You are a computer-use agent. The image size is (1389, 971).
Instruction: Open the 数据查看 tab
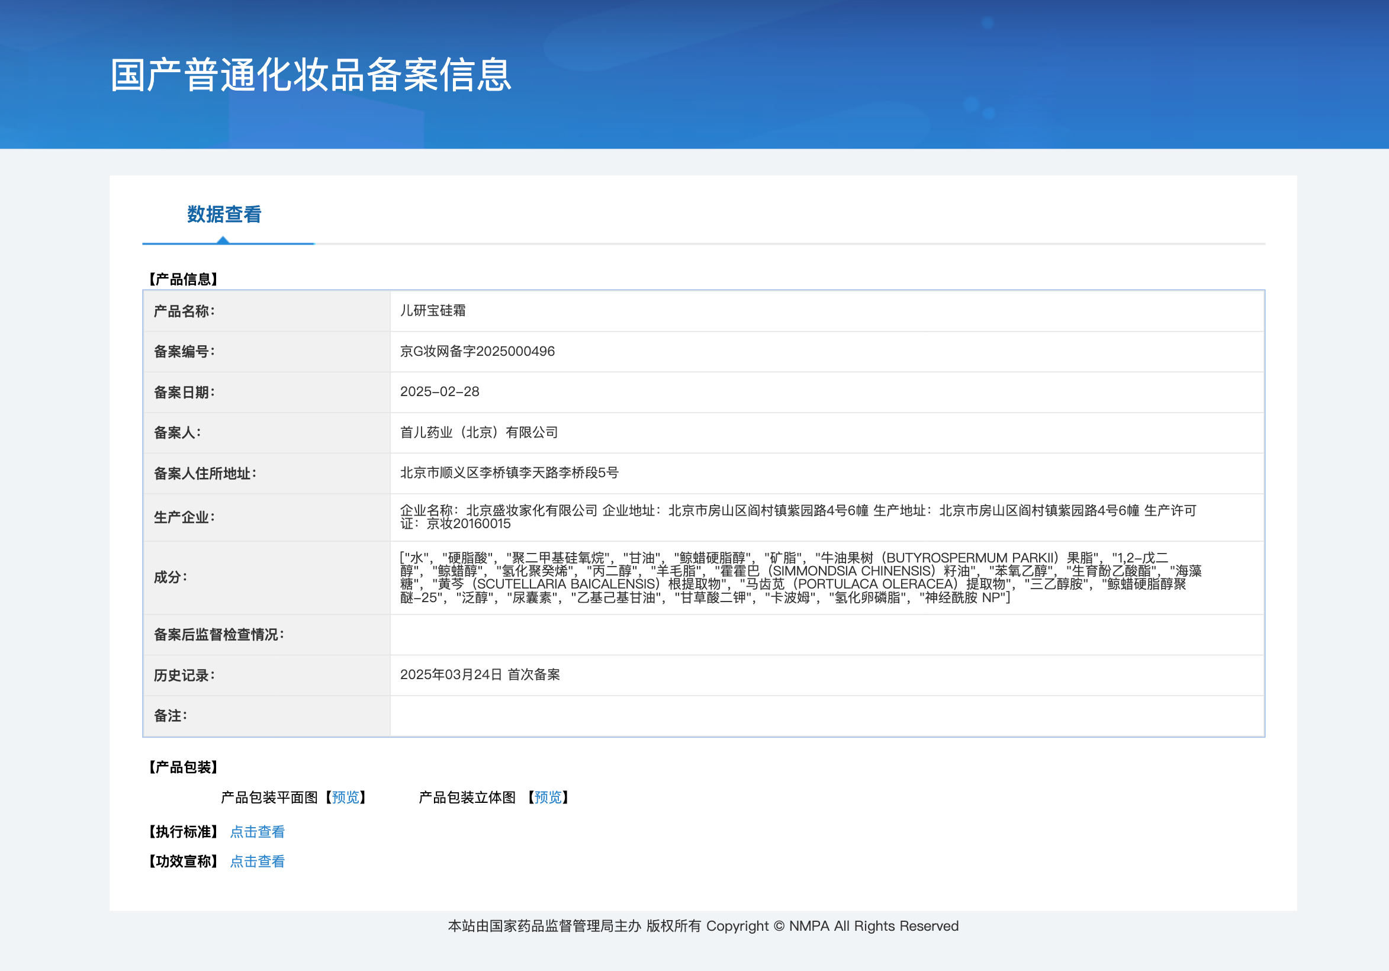tap(224, 215)
